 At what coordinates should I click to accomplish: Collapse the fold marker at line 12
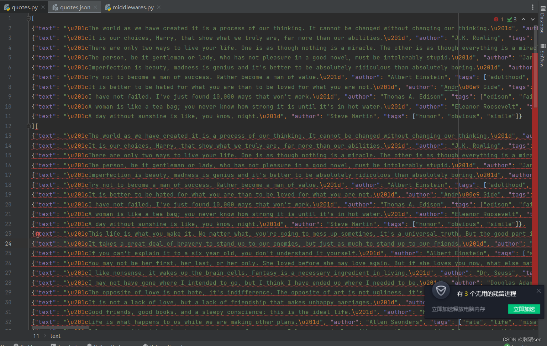point(28,126)
